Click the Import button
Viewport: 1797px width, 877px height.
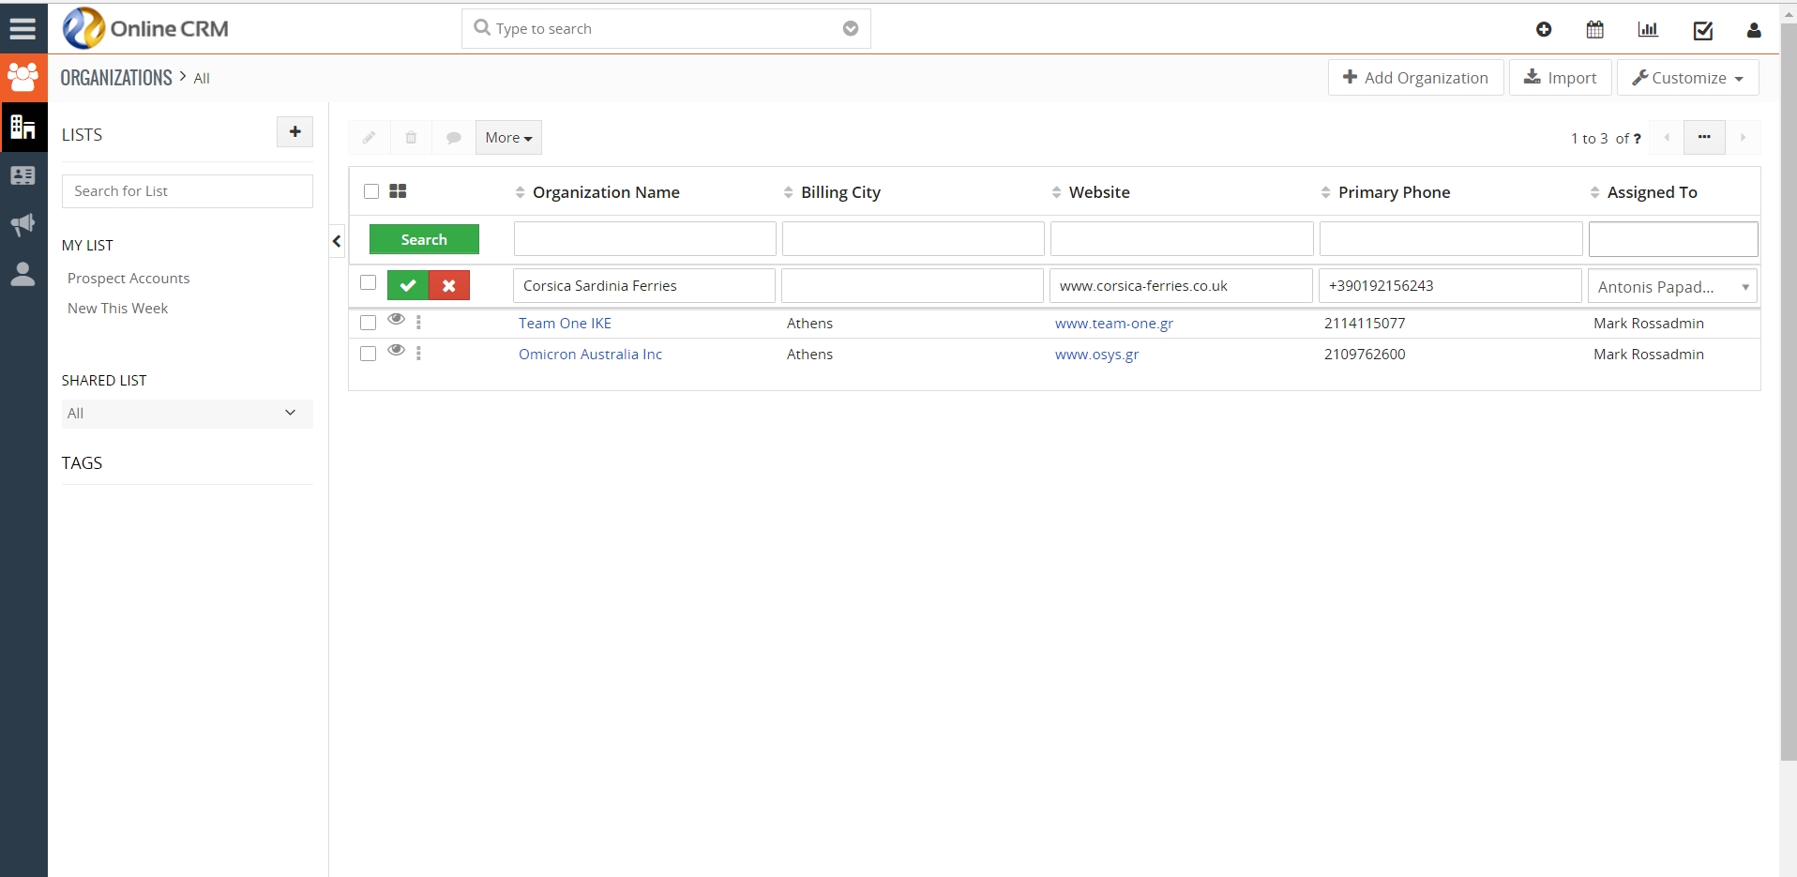[x=1561, y=78]
